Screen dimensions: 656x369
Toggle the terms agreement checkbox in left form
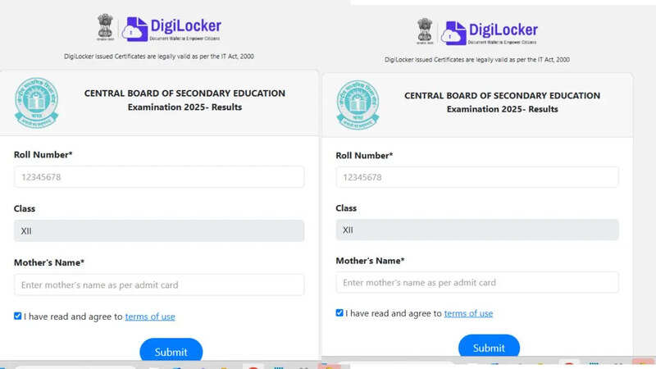click(x=17, y=316)
